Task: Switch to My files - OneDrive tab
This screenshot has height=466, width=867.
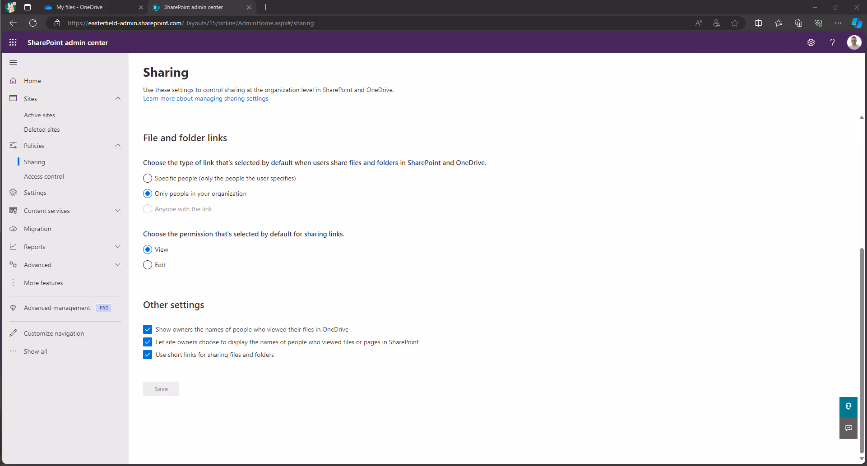Action: click(x=94, y=7)
